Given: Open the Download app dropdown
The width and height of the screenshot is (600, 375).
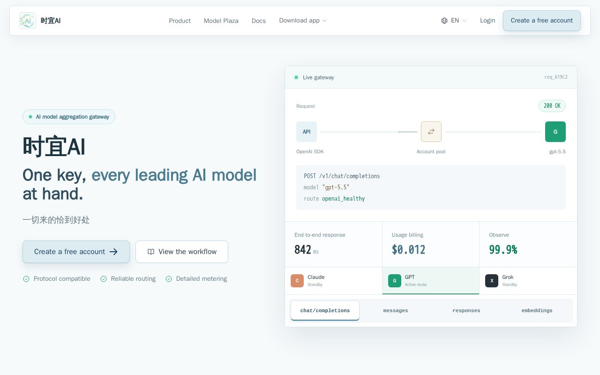Looking at the screenshot, I should (303, 21).
